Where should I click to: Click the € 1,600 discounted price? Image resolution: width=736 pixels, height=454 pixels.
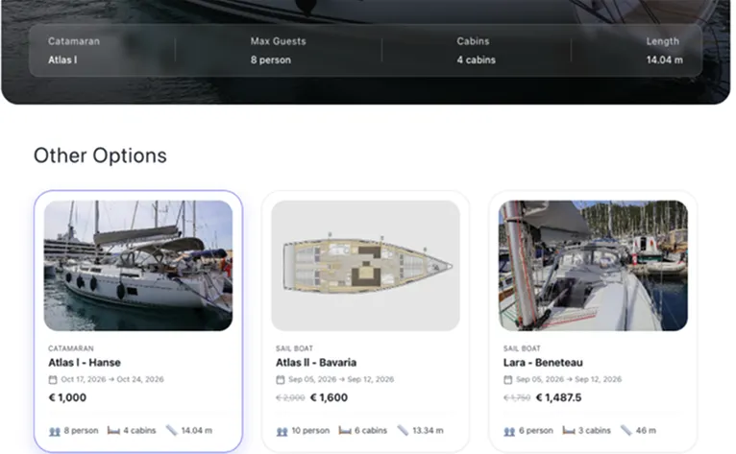coord(329,397)
